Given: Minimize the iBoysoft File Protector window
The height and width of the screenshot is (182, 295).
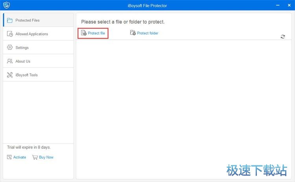Looking at the screenshot, I should (x=278, y=5).
